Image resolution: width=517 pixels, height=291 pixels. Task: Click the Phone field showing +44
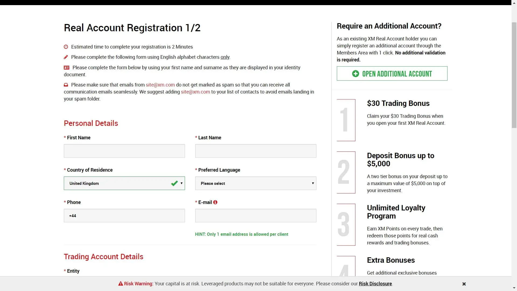click(124, 216)
